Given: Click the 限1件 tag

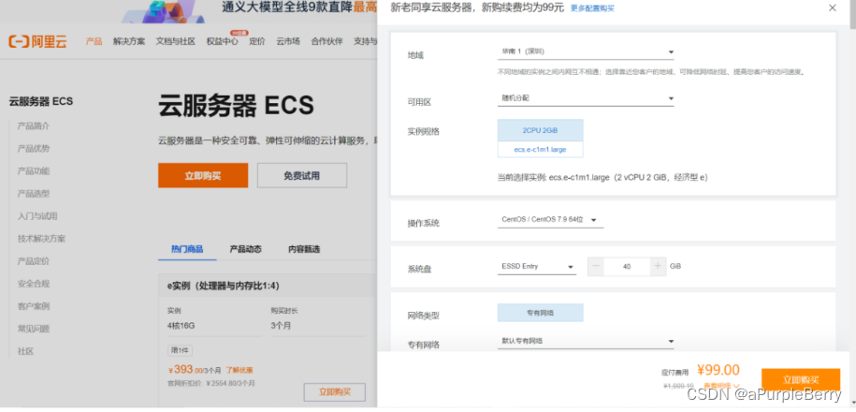Looking at the screenshot, I should (180, 351).
